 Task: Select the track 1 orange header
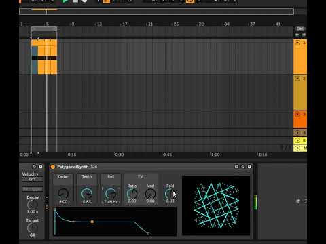(x=300, y=57)
